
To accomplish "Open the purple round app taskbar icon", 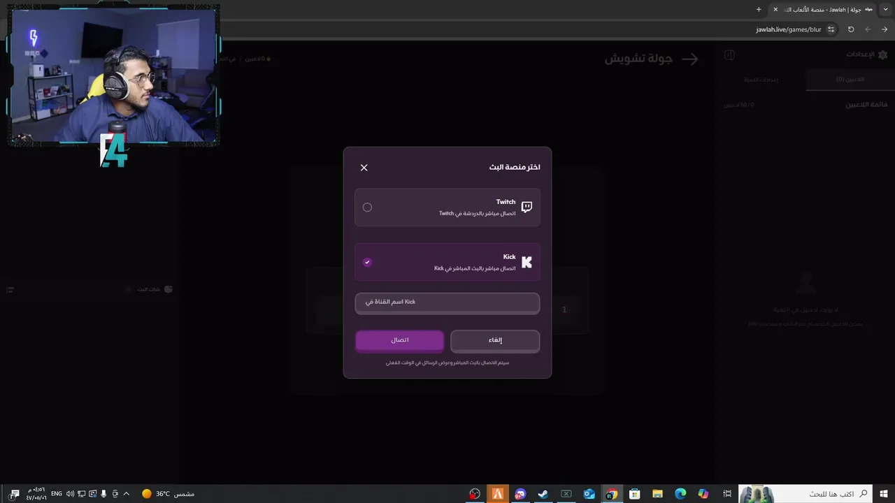I will pos(520,494).
